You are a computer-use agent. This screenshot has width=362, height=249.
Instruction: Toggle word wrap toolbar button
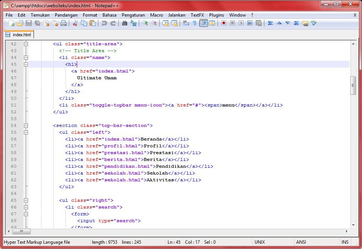(x=186, y=23)
